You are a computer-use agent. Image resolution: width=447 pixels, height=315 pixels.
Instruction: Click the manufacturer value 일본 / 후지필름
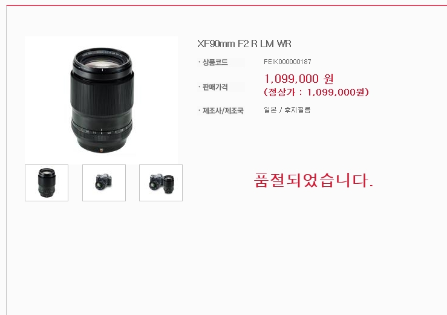pos(287,110)
